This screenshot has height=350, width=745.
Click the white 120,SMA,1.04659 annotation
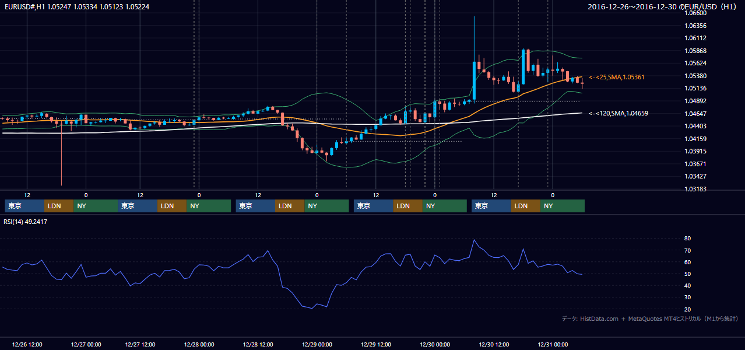(618, 113)
